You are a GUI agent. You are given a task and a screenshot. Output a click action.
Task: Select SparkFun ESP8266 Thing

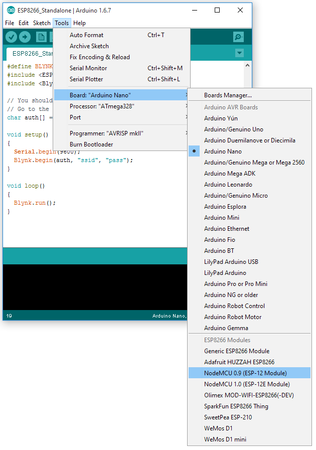(x=249, y=406)
